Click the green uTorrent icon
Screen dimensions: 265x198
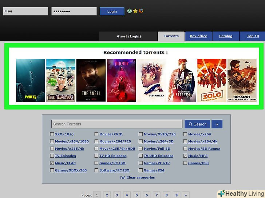pyautogui.click(x=130, y=11)
